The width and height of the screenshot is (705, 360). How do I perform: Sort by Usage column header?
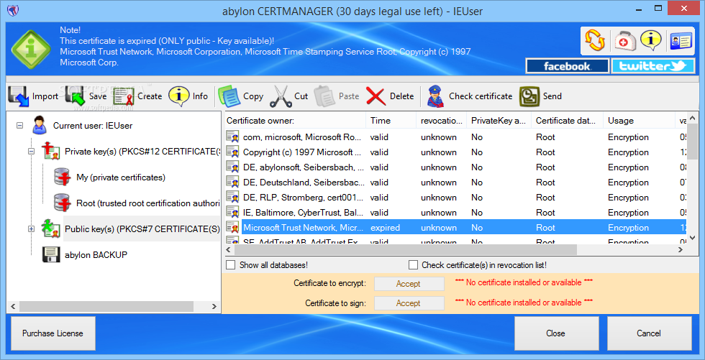[639, 120]
